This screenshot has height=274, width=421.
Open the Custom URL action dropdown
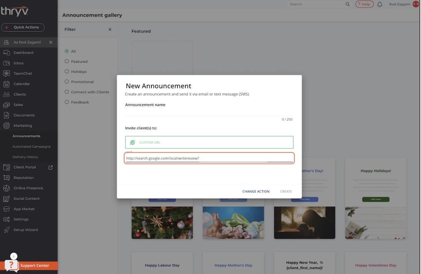[209, 142]
